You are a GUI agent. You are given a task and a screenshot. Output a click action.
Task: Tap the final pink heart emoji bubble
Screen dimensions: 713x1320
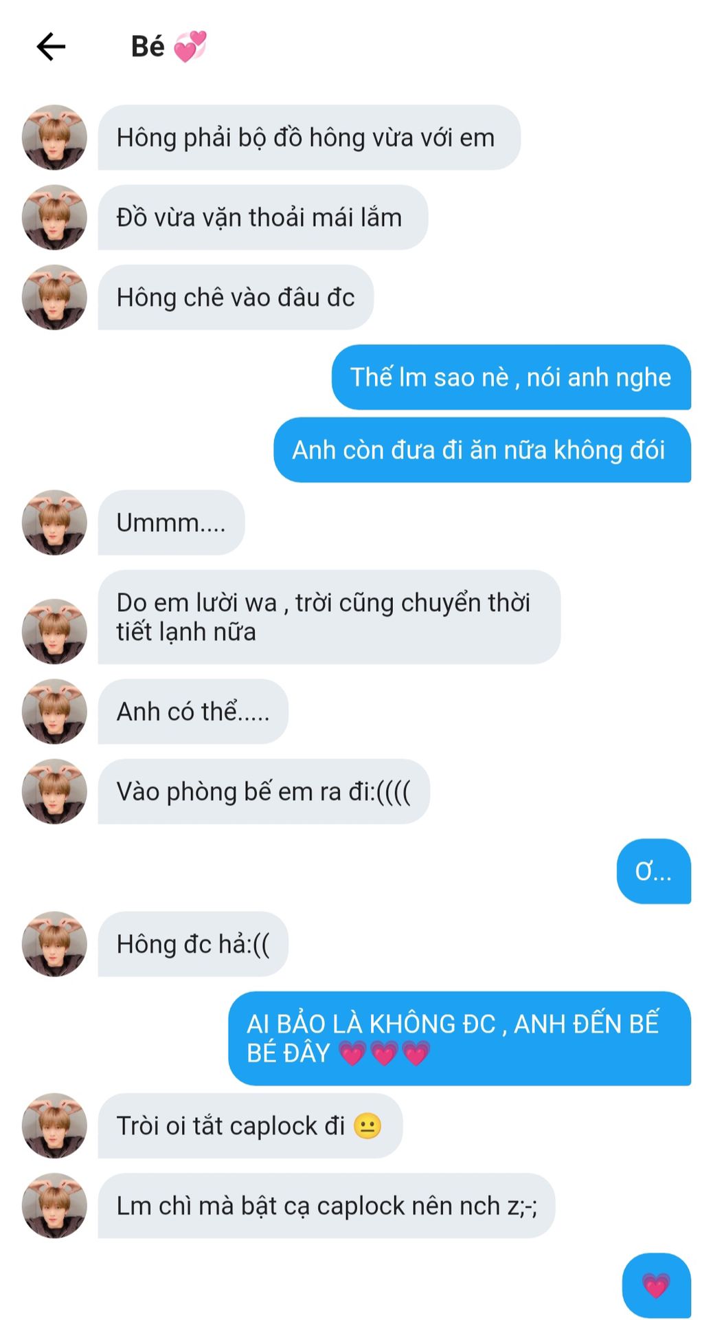(x=657, y=1285)
